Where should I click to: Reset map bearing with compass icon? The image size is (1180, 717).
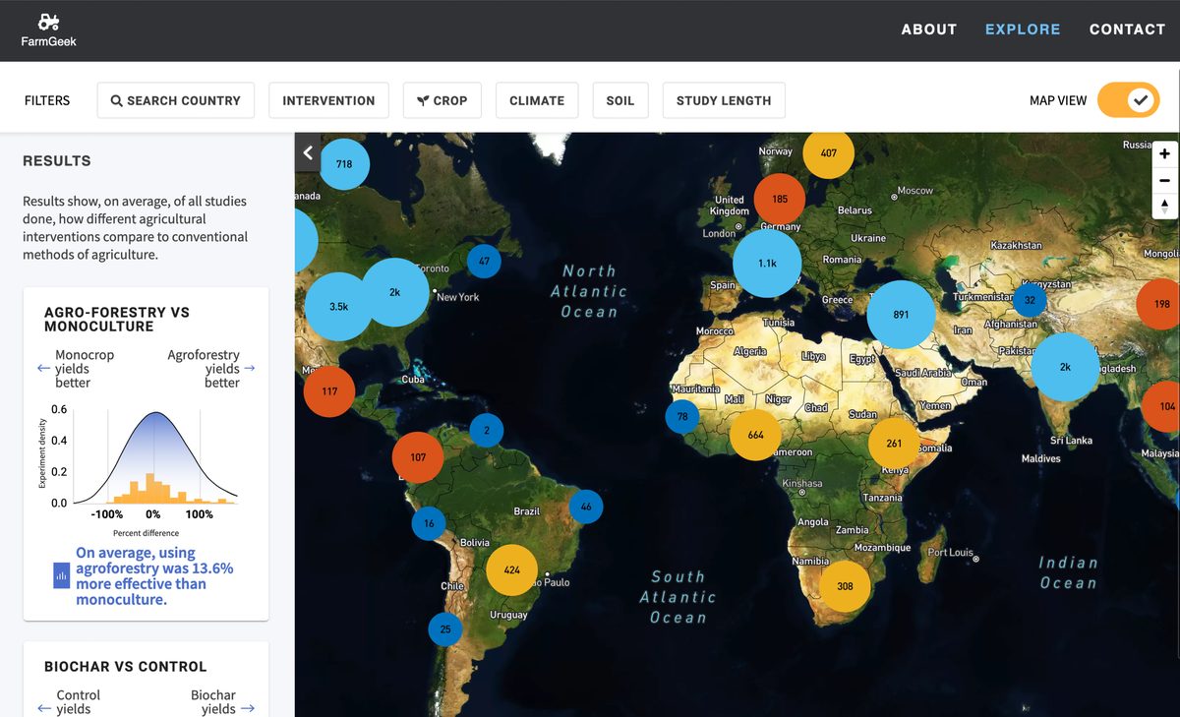click(1164, 206)
